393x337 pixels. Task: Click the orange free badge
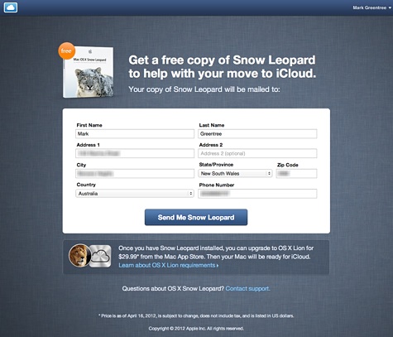(66, 51)
